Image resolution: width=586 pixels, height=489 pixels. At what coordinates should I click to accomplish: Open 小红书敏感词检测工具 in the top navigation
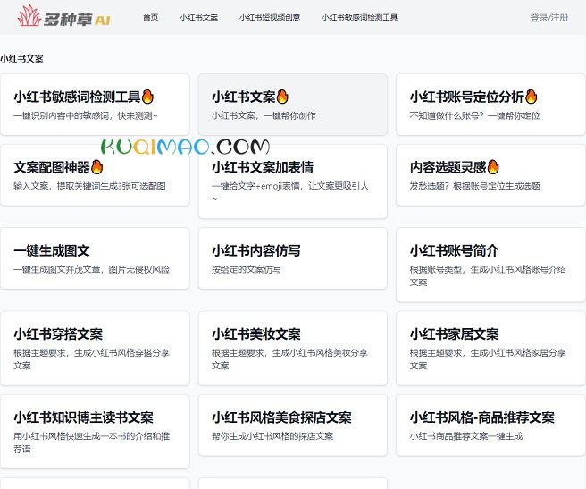[359, 17]
